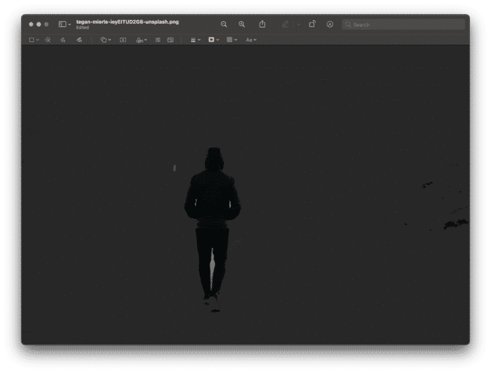Screen dimensions: 491x373
Task: Open the Text Style Aa dropdown
Action: pyautogui.click(x=251, y=40)
